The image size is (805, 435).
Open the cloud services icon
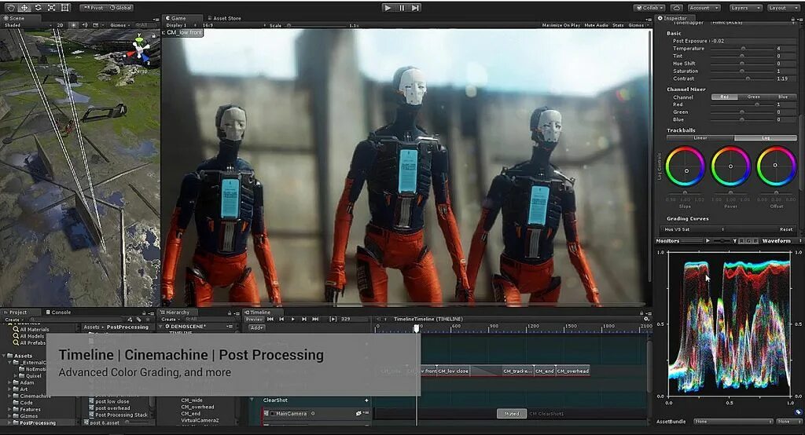click(x=677, y=8)
